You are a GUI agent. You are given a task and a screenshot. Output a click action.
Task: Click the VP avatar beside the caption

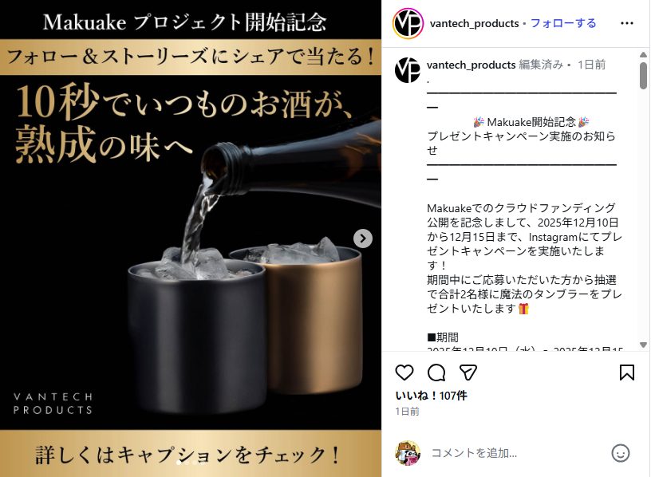point(408,70)
